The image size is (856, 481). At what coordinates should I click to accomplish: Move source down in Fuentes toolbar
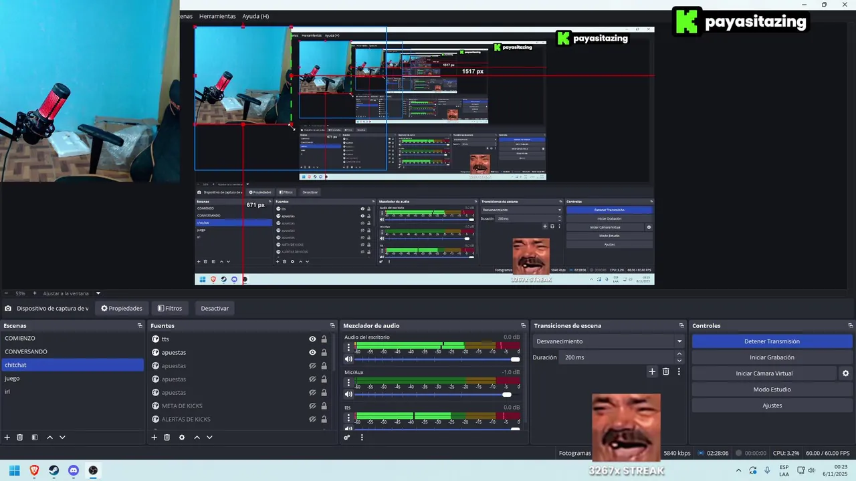click(x=209, y=438)
